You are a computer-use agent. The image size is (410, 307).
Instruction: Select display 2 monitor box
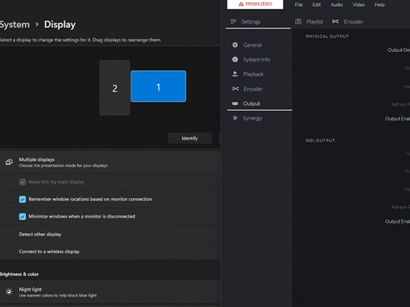[x=115, y=88]
